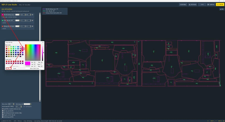Cancel the color picker dialog
Viewport: 225px width, 122px height.
(15, 69)
